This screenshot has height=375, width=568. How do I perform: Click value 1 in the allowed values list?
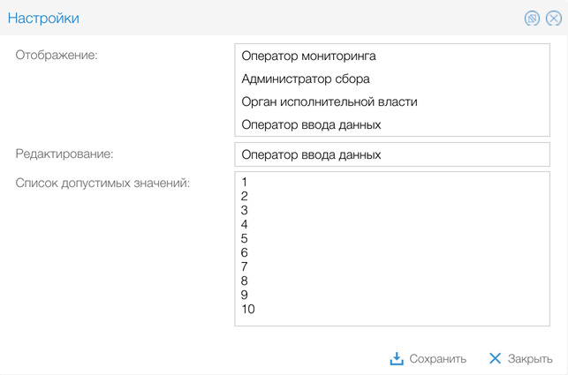point(245,183)
